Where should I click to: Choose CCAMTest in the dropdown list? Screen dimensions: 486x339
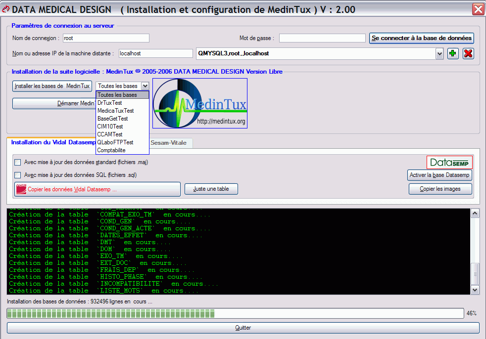tap(122, 134)
